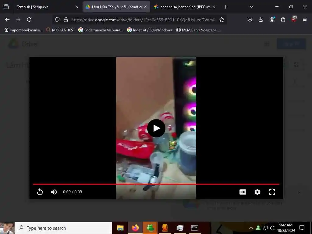Go back using the browser back arrow

click(7, 19)
